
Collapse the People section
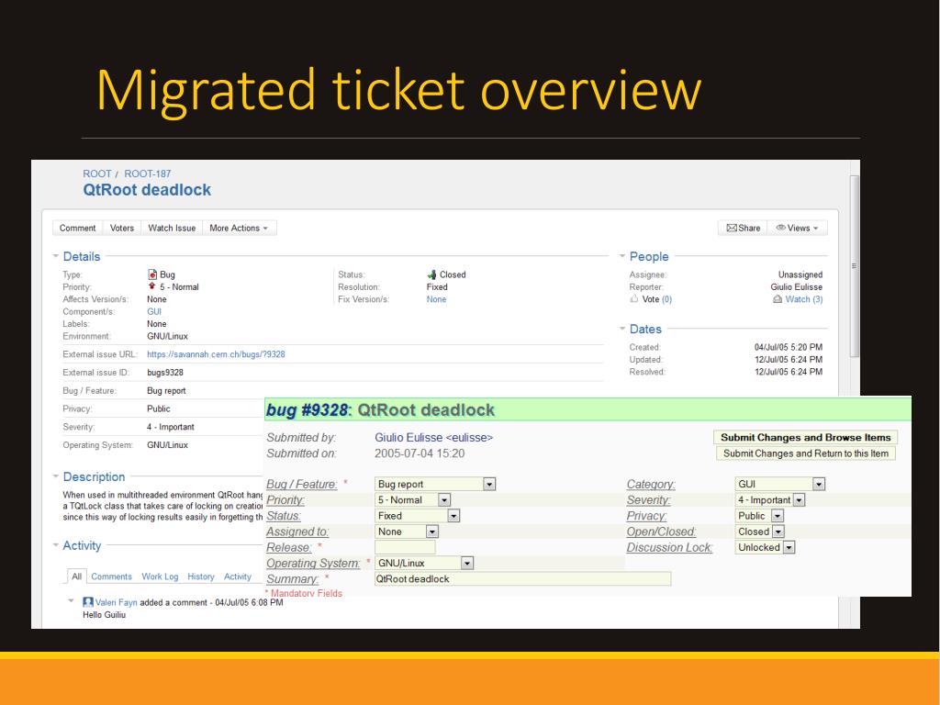(x=622, y=256)
